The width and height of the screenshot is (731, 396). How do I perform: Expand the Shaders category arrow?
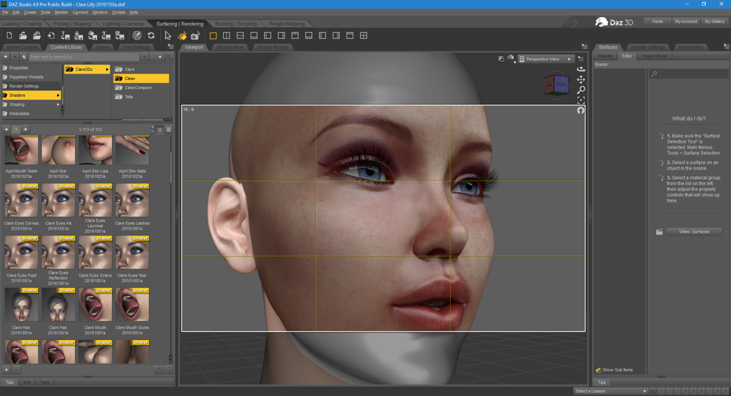click(x=58, y=95)
